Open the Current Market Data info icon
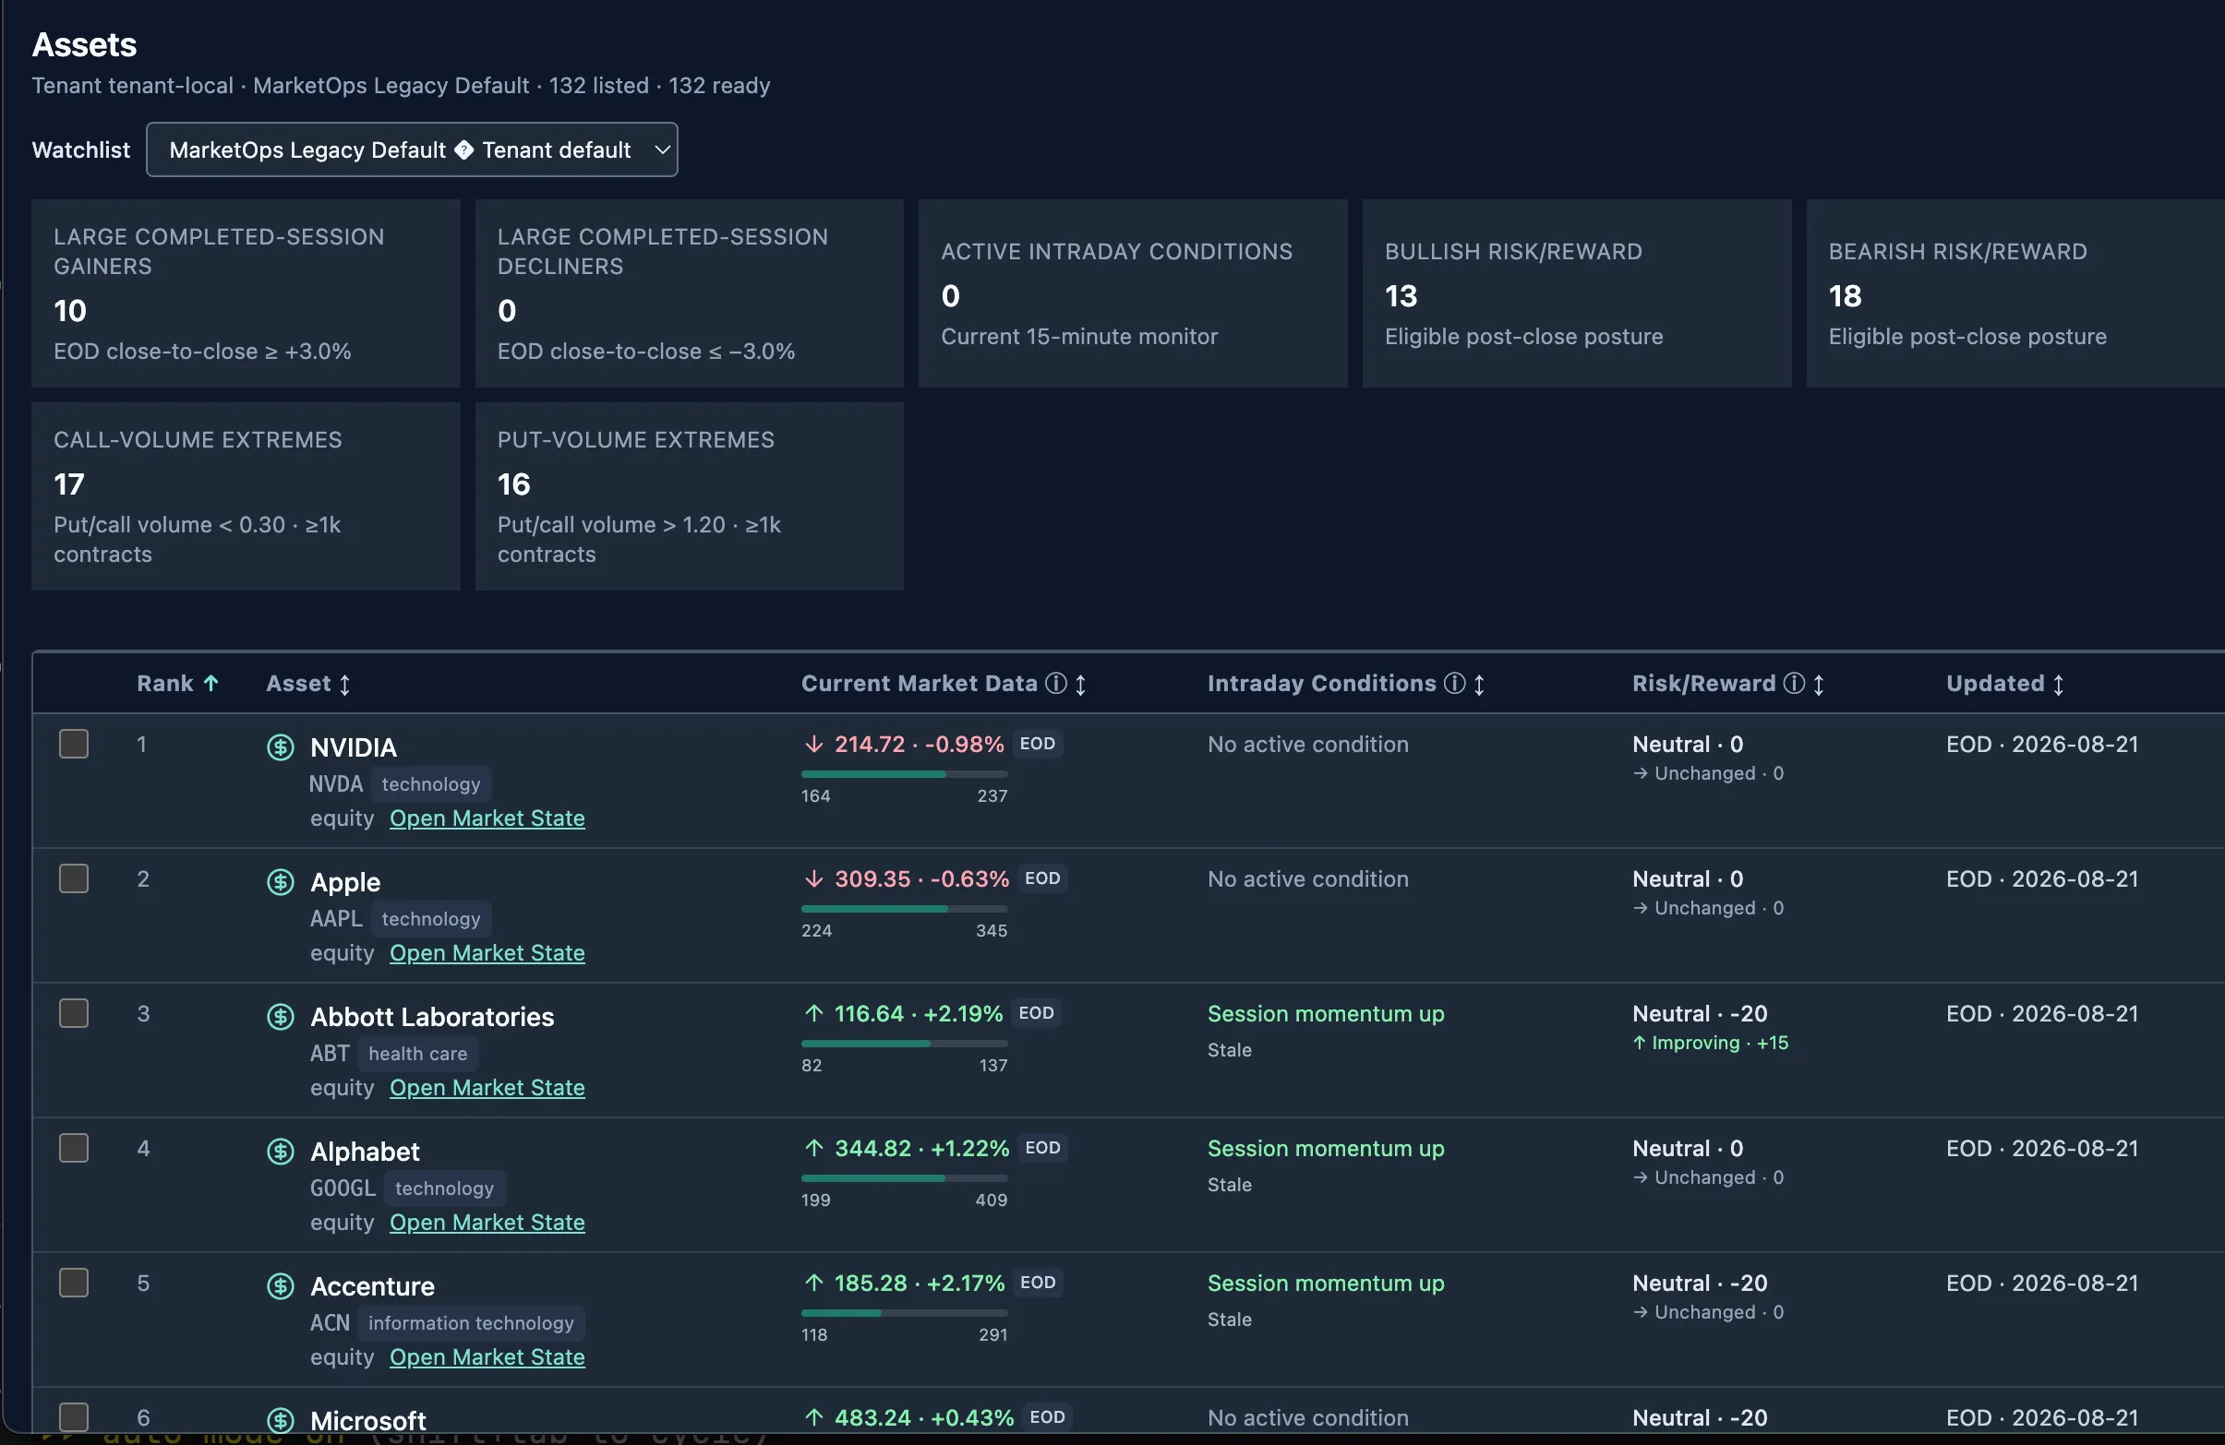The height and width of the screenshot is (1445, 2225). pos(1055,684)
